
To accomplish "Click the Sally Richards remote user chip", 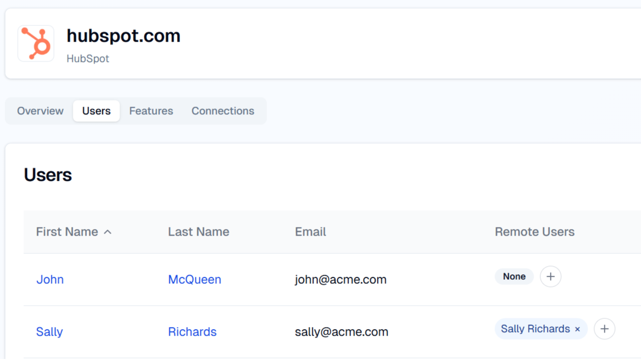I will pos(535,329).
